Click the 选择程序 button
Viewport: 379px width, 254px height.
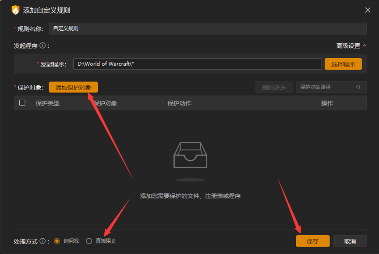[343, 63]
